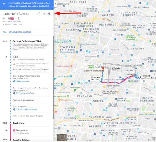Click the Plaza Garibaldi map marker
156x142 pixels.
98,56
